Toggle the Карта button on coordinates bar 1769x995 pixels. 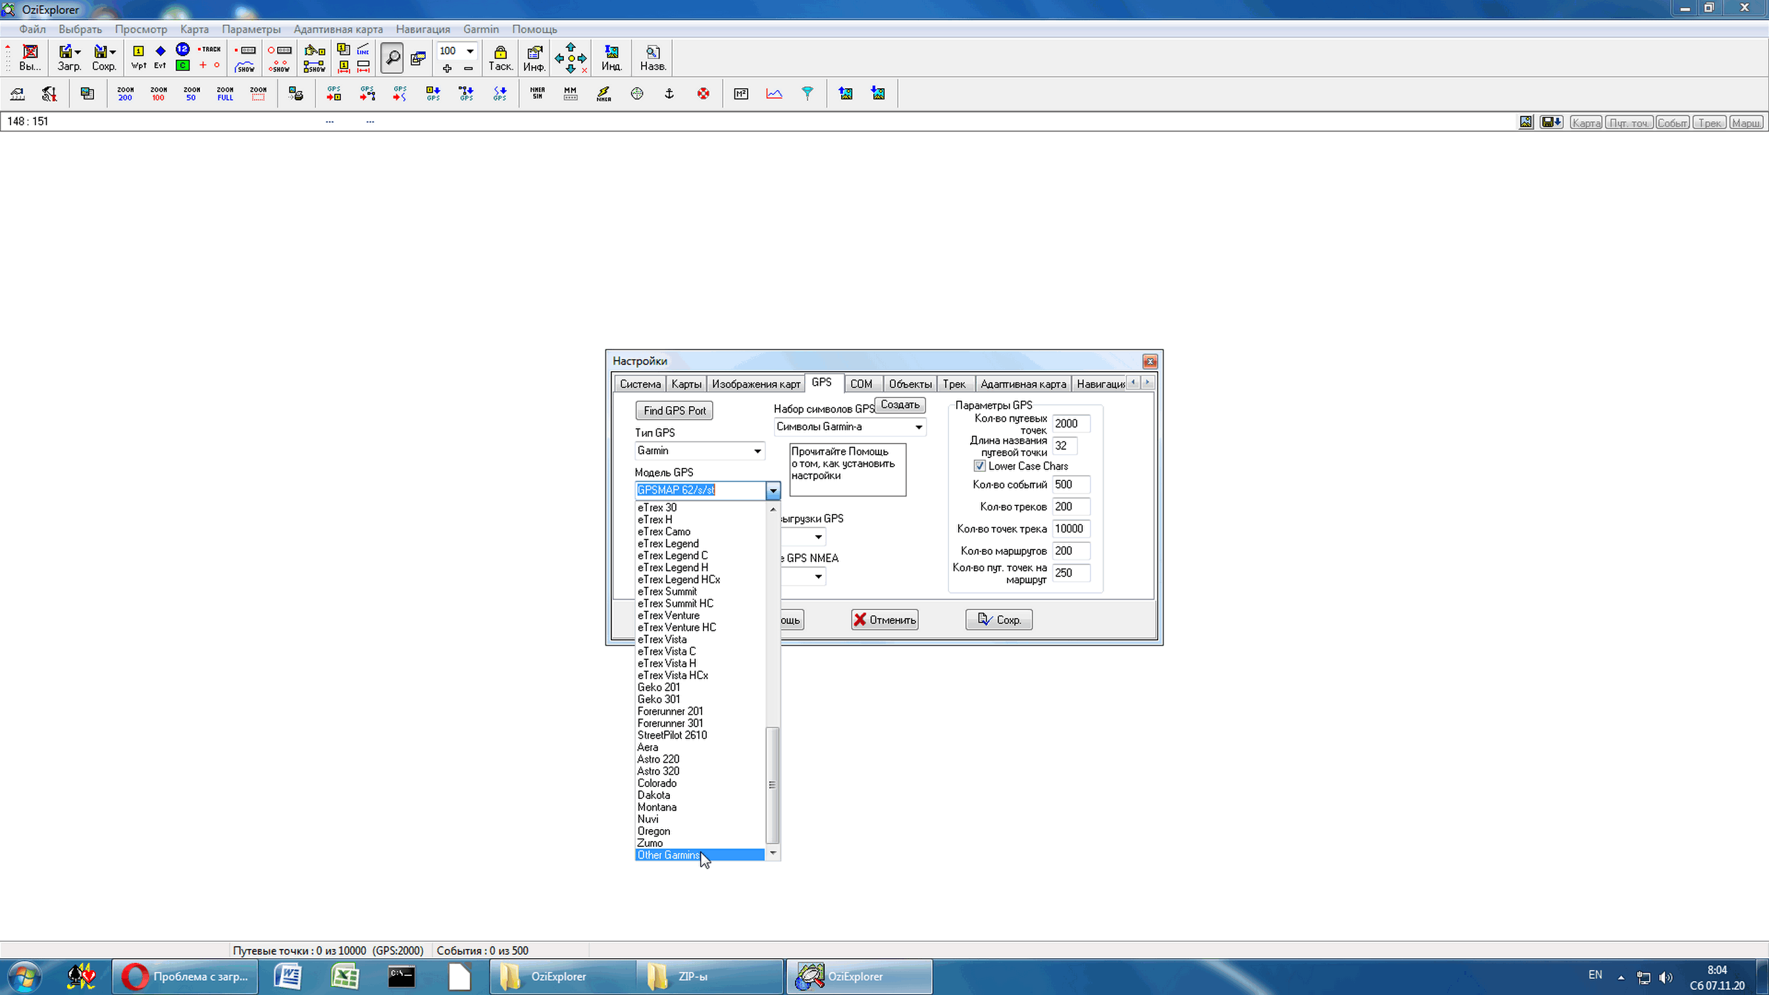tap(1585, 122)
